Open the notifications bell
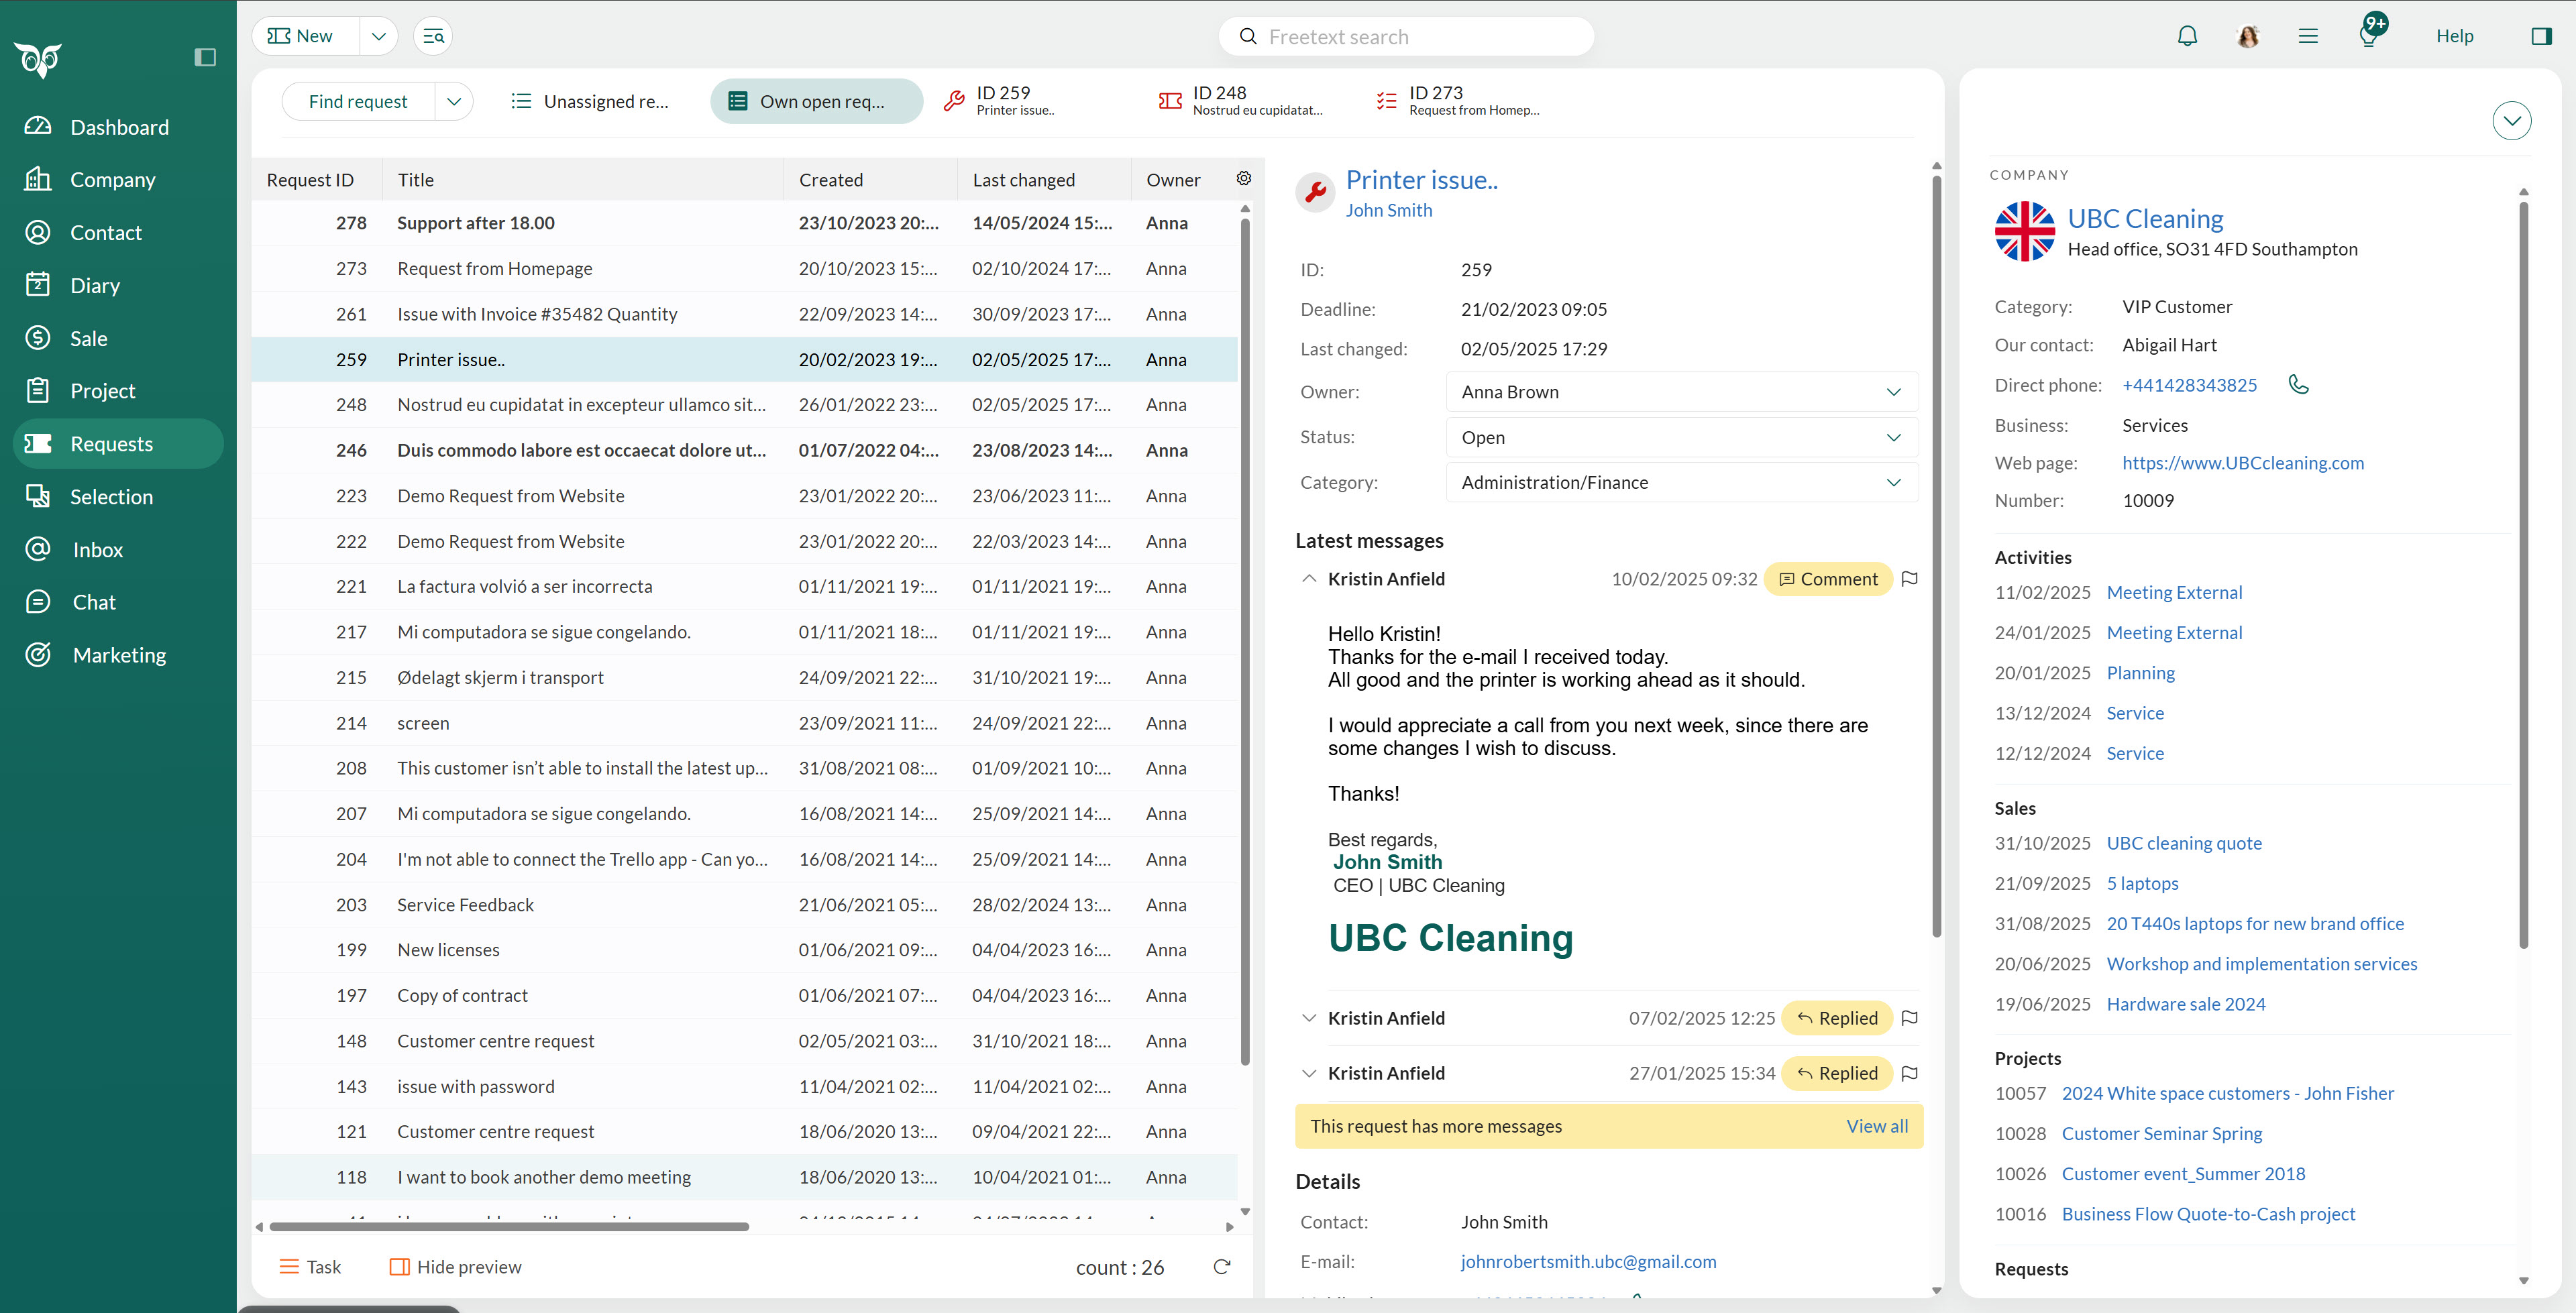The width and height of the screenshot is (2576, 1313). click(2187, 36)
